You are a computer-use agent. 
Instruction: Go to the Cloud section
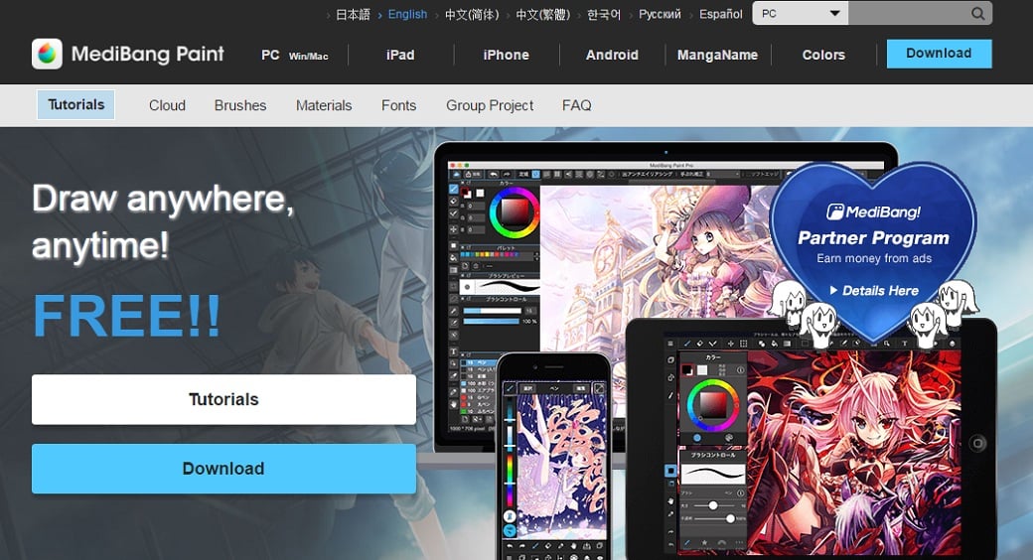pyautogui.click(x=167, y=105)
